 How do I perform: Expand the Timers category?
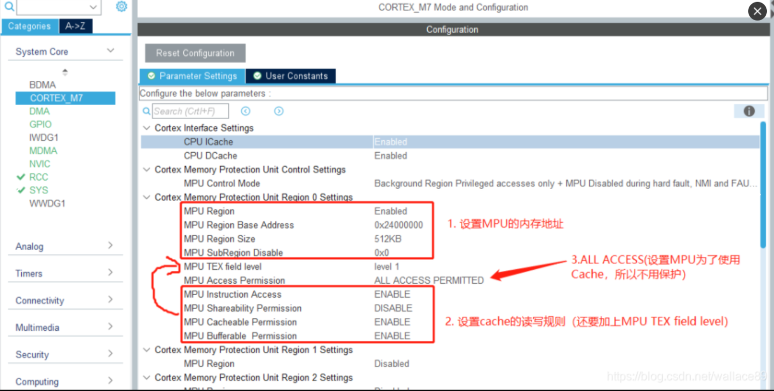[110, 272]
